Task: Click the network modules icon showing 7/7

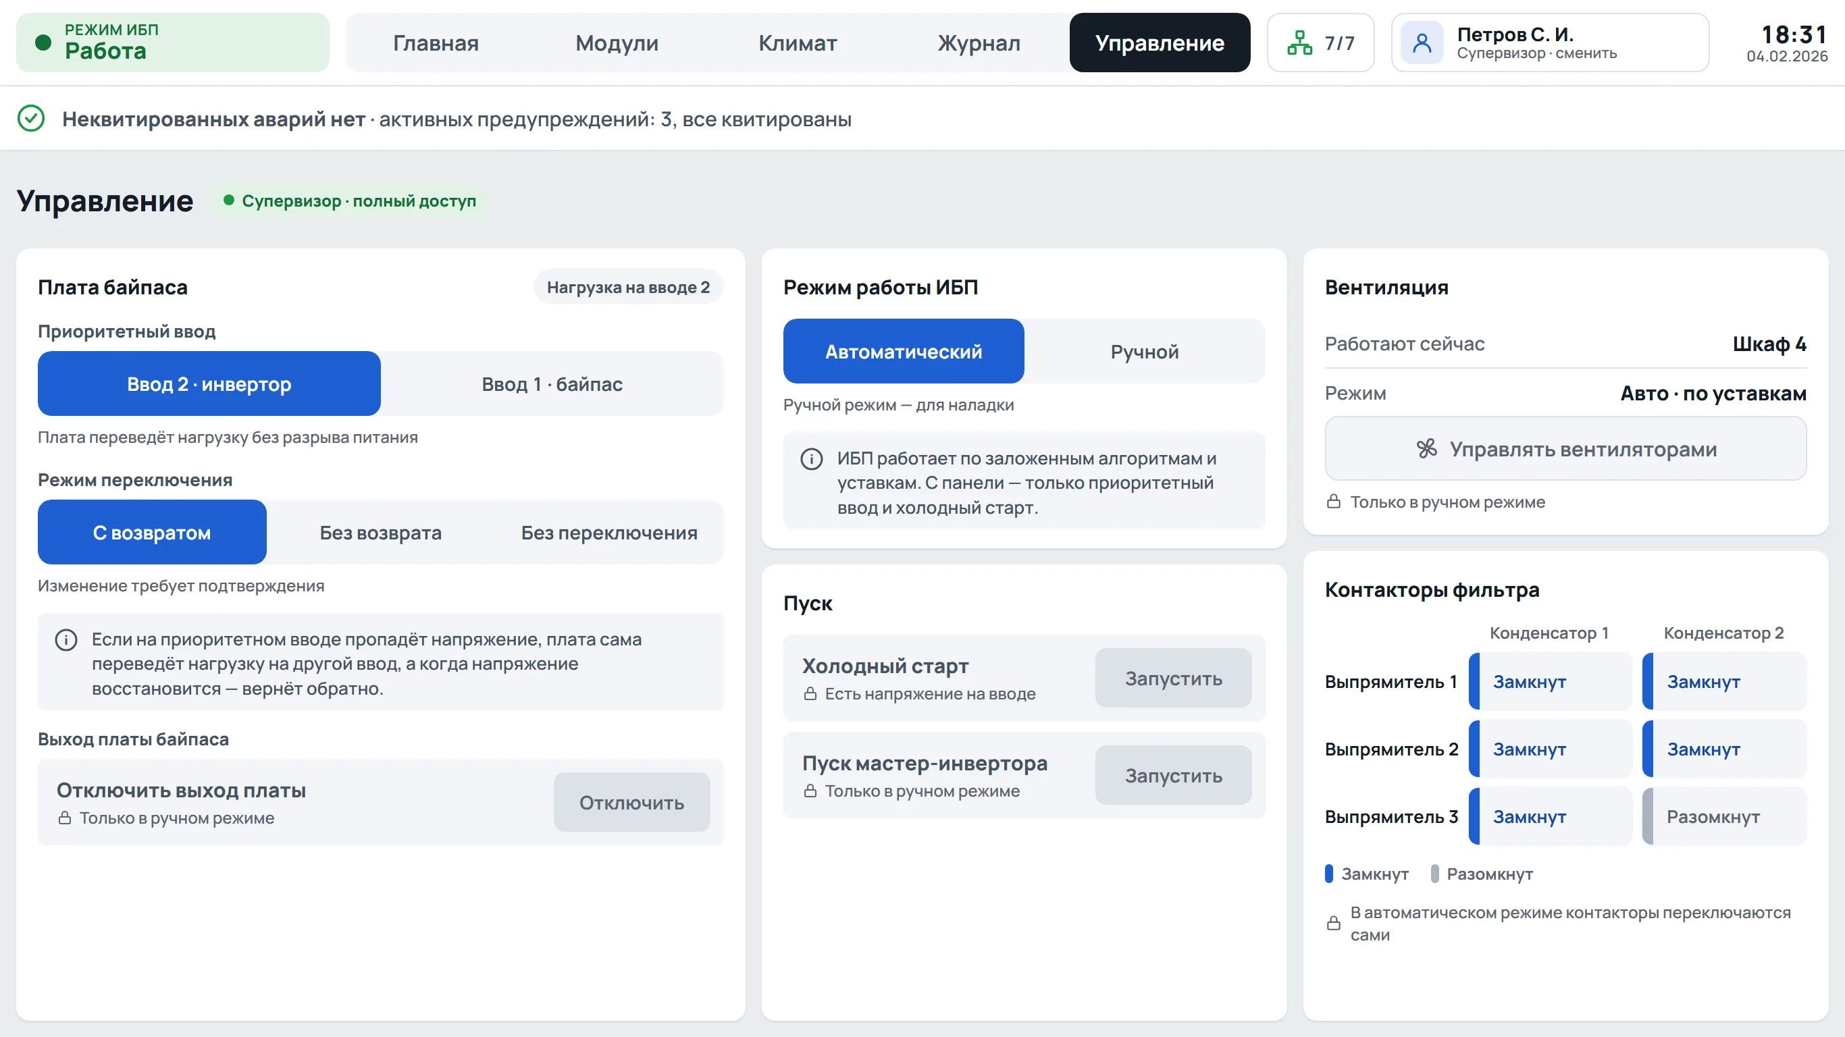Action: point(1299,43)
